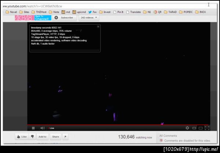The height and width of the screenshot is (153, 220).
Task: Open the Add to menu
Action: pyautogui.click(x=43, y=137)
